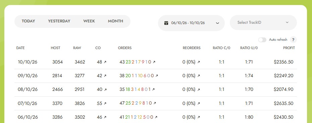This screenshot has width=312, height=123.
Task: Switch to the WEEK filter tab
Action: 89,21
